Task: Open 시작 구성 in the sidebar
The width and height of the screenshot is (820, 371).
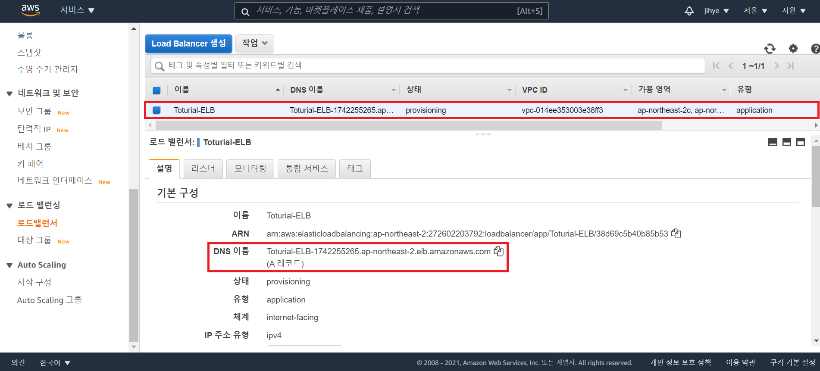Action: click(x=34, y=282)
